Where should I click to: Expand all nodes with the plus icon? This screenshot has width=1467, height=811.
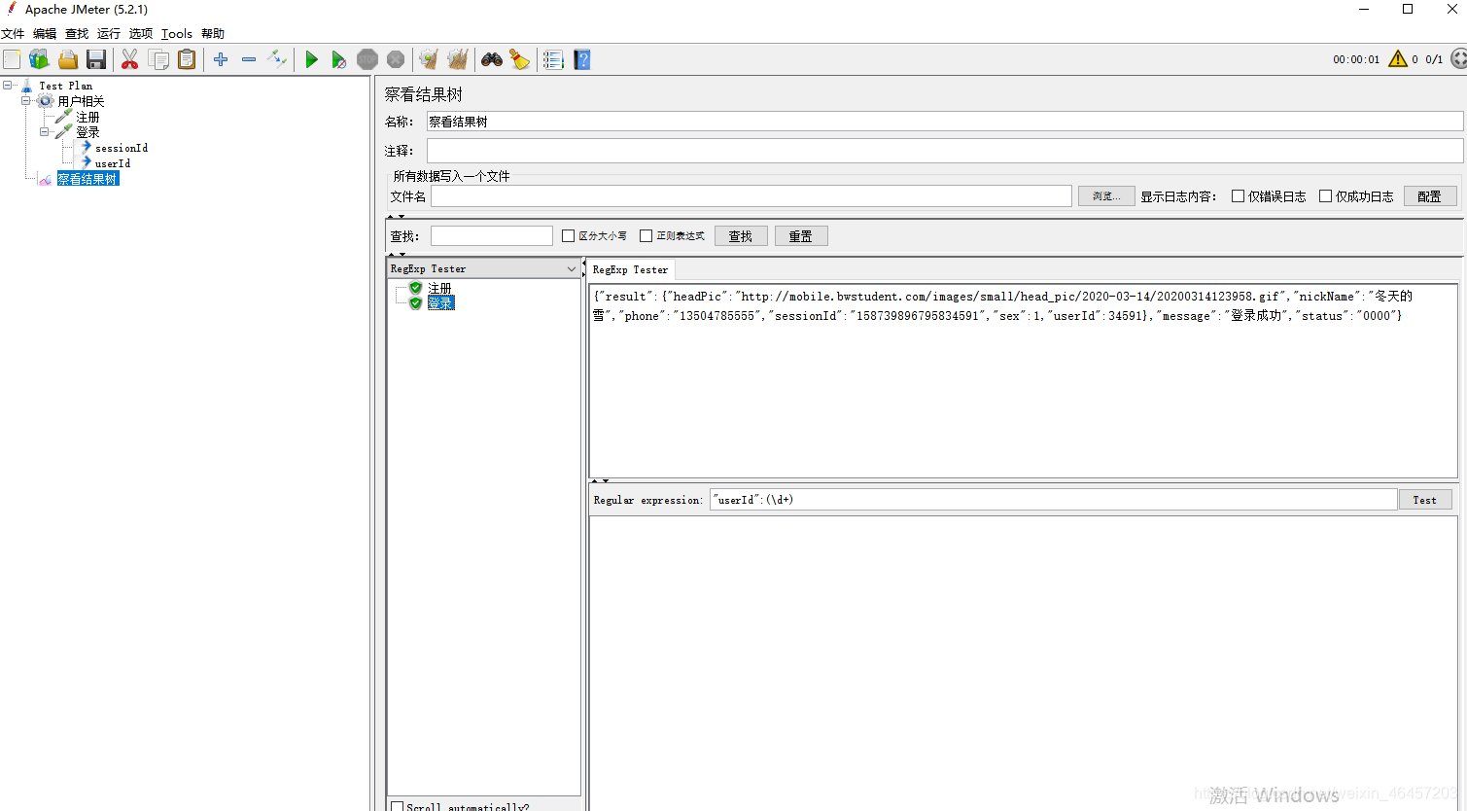coord(221,60)
